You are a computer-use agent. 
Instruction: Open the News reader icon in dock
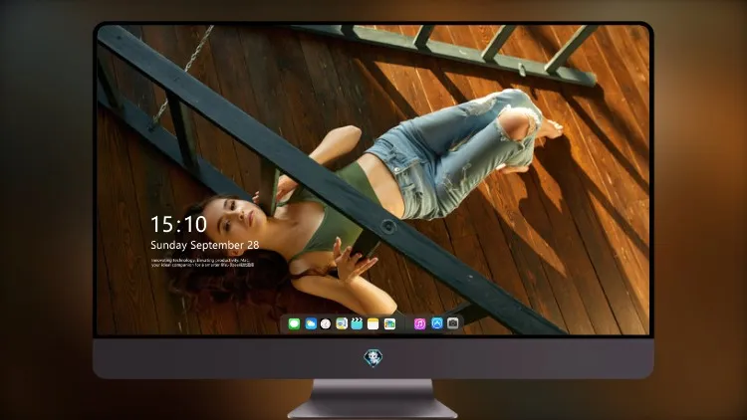(342, 323)
